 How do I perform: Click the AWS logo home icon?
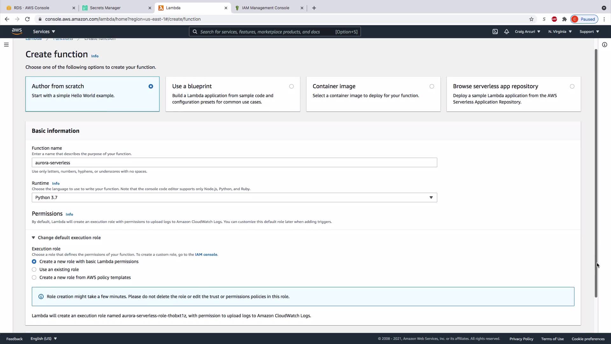pos(17,31)
